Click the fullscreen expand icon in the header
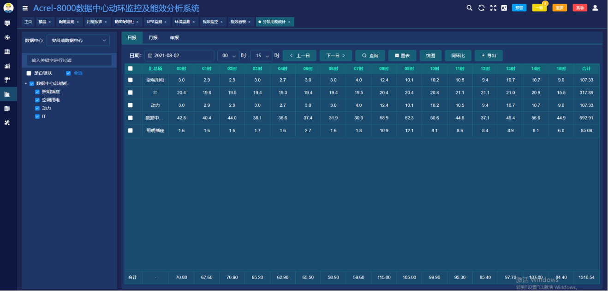This screenshot has width=608, height=291. tap(493, 8)
